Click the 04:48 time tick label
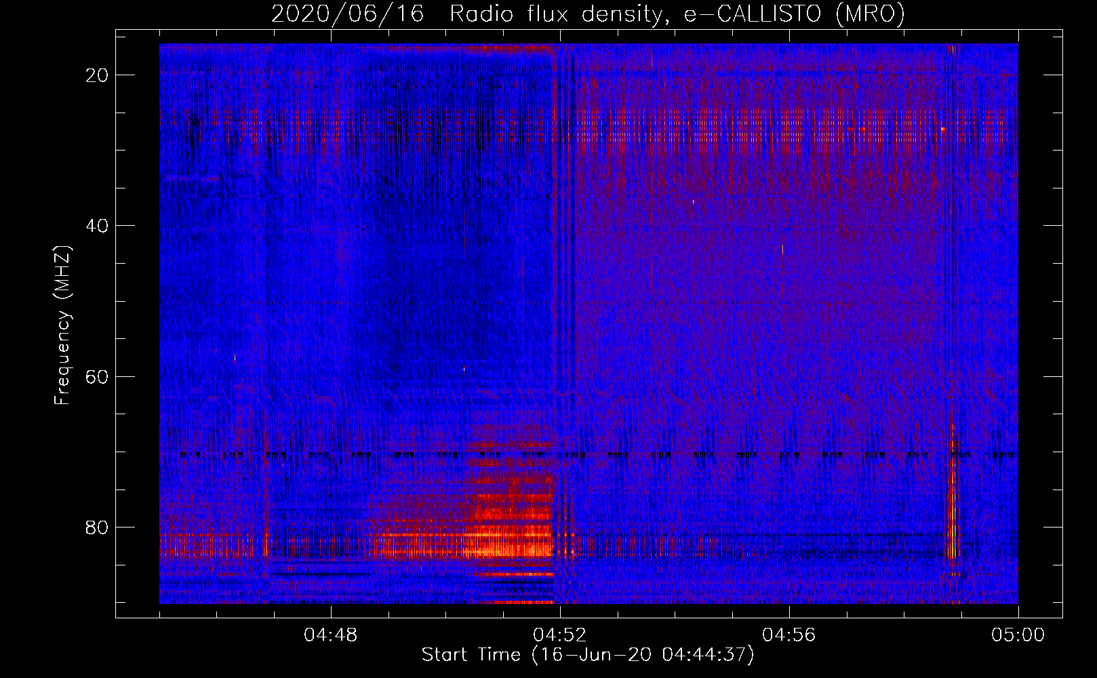1097x678 pixels. pyautogui.click(x=331, y=635)
